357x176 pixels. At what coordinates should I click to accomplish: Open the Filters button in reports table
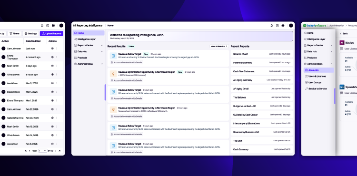pyautogui.click(x=14, y=33)
